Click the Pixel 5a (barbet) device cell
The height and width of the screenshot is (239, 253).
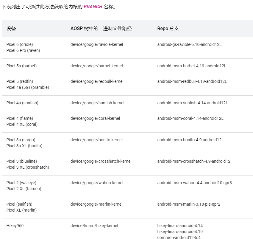[21, 66]
